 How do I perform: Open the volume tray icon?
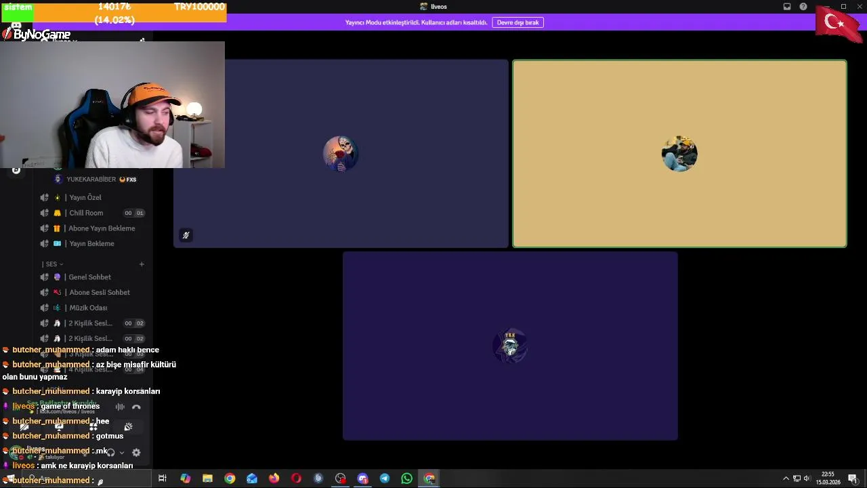tap(807, 479)
